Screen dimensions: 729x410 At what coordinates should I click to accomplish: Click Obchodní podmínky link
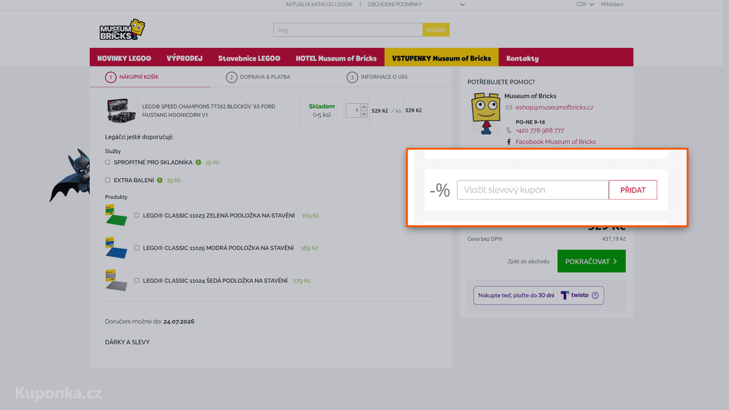click(x=394, y=4)
